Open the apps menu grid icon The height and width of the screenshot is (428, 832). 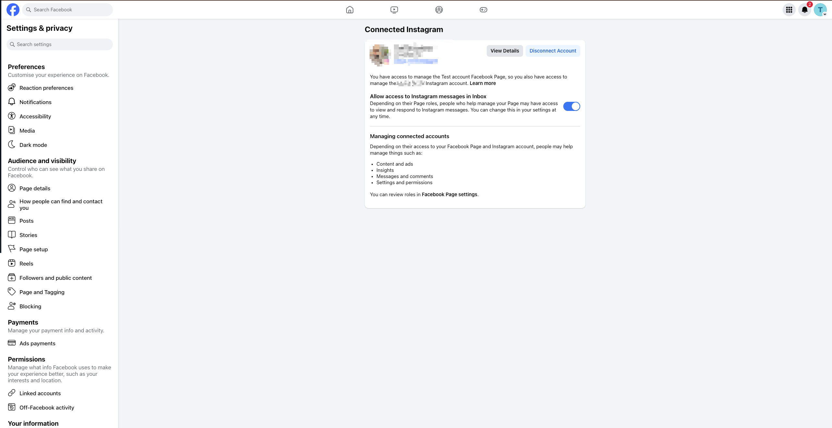[x=789, y=10]
